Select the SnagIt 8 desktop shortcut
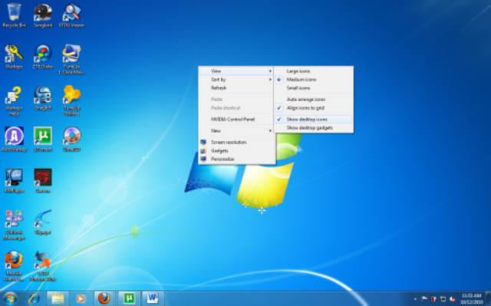This screenshot has width=491, height=306. click(x=43, y=98)
